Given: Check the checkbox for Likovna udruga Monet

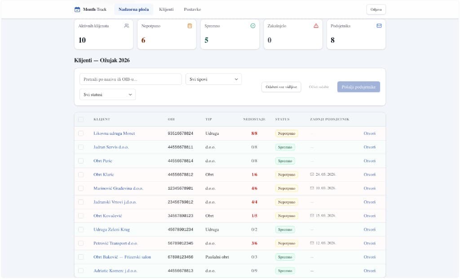Looking at the screenshot, I should (x=82, y=133).
